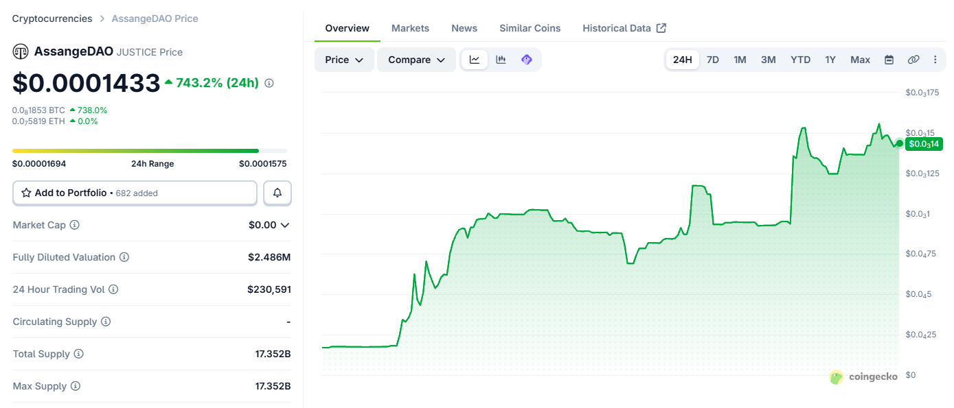
Task: Select the 1M time range
Action: tap(740, 60)
